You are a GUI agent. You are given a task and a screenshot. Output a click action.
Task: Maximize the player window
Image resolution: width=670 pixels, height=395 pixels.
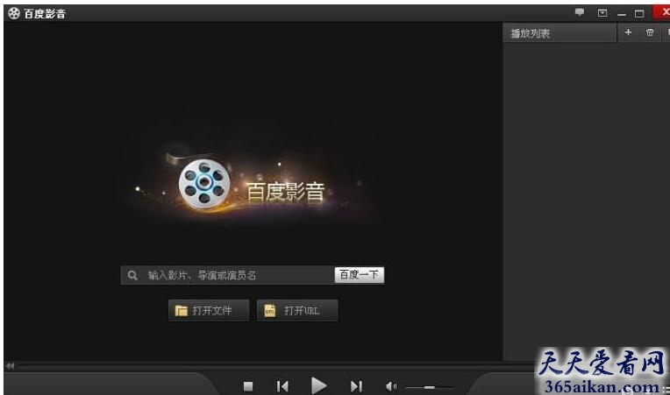click(639, 14)
